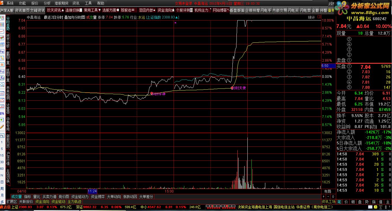Screen dimensions: 392x211
Task: Expand the 资金流向 toolbar dropdown
Action: pos(166,10)
